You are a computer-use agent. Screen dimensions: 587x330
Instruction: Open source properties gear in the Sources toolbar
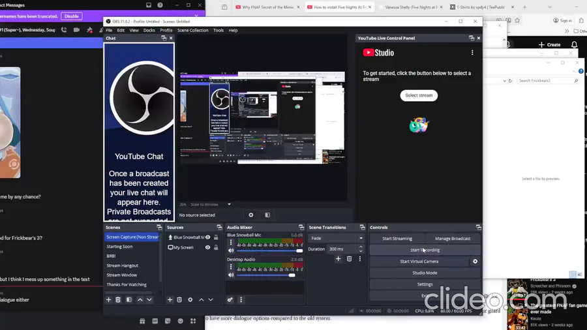190,300
